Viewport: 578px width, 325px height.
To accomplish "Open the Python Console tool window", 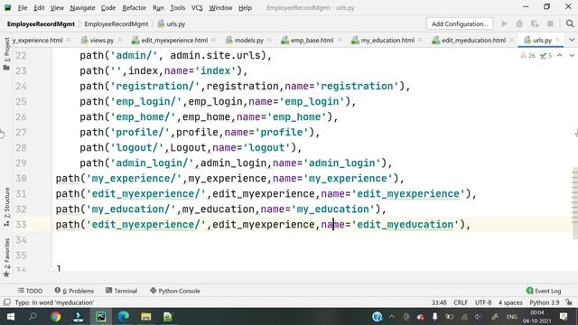I will point(175,291).
